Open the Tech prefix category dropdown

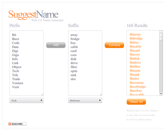[x=27, y=101]
